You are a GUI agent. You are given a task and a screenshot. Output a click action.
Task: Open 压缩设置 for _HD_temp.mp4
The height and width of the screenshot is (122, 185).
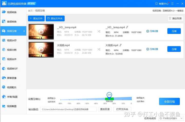(x=152, y=31)
